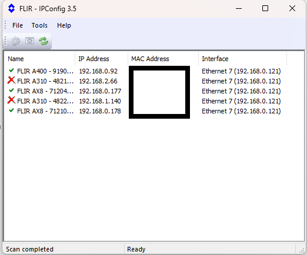Click IP address 192.168.0.177

(x=100, y=91)
